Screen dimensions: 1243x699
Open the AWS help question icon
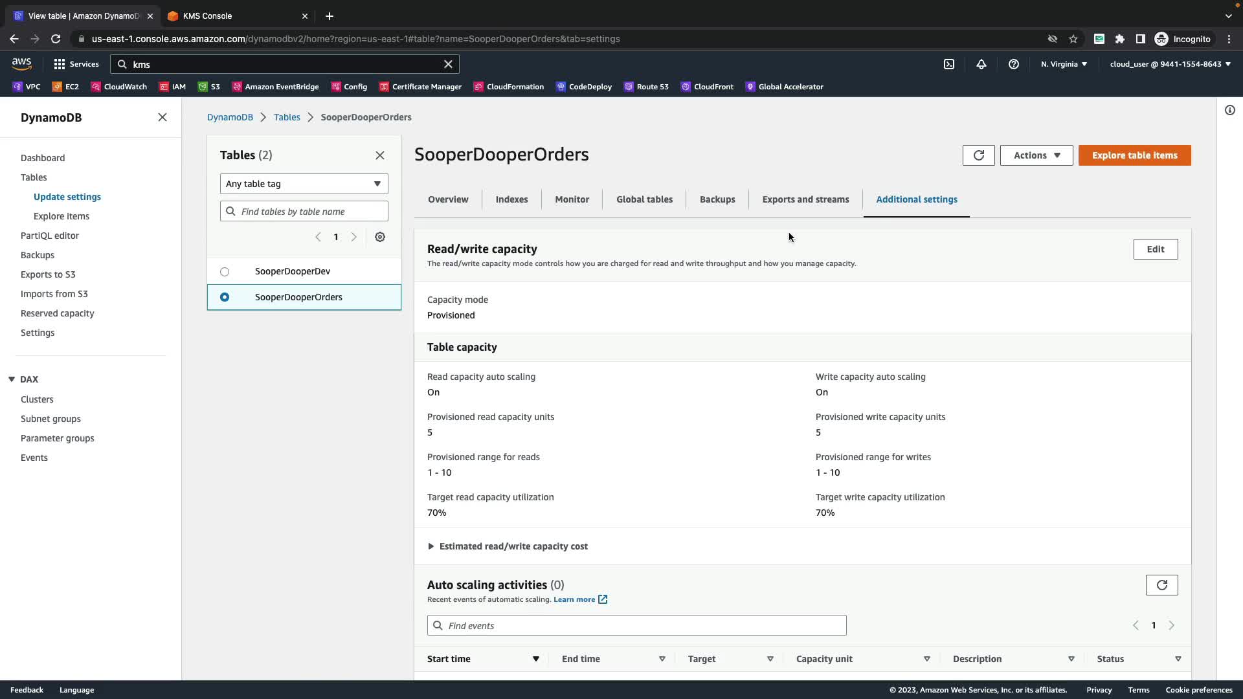pos(1014,64)
